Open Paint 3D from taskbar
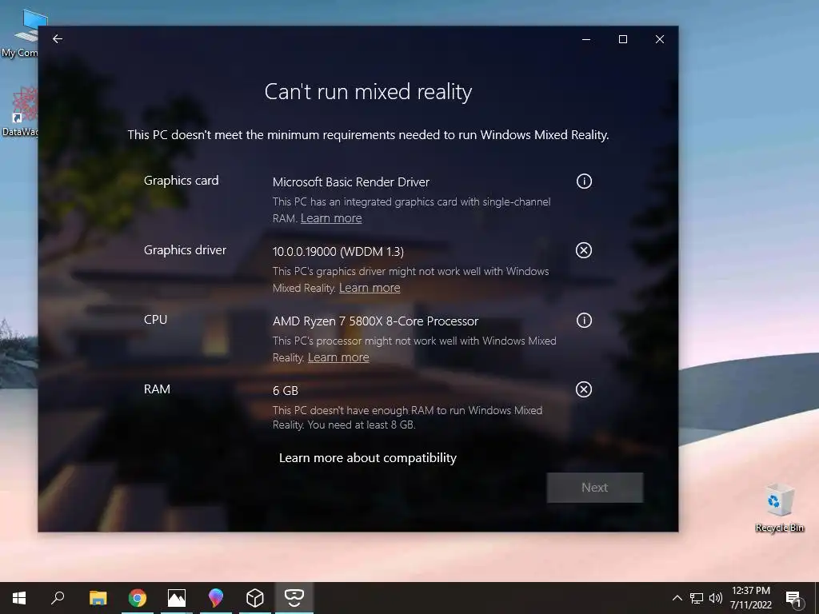Image resolution: width=819 pixels, height=614 pixels. (x=216, y=598)
